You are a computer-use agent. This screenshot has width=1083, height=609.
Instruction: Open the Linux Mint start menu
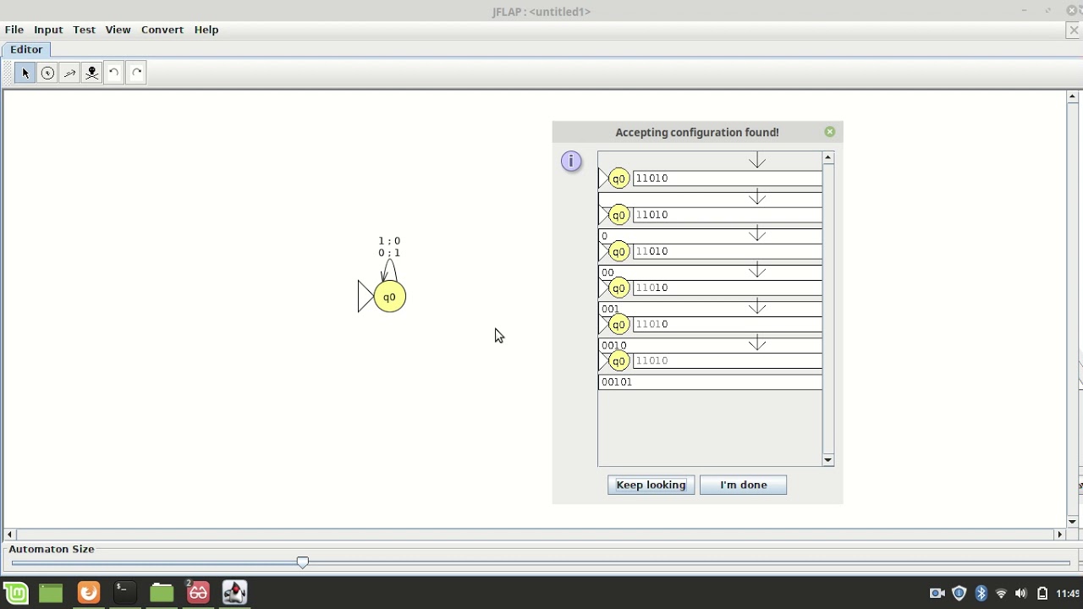(15, 592)
